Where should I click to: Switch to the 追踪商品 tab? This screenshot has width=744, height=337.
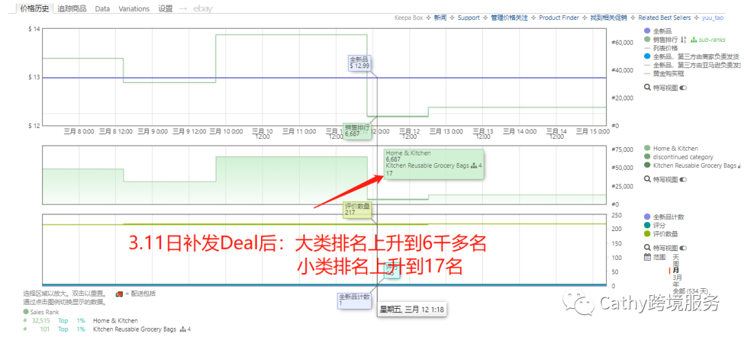[72, 8]
